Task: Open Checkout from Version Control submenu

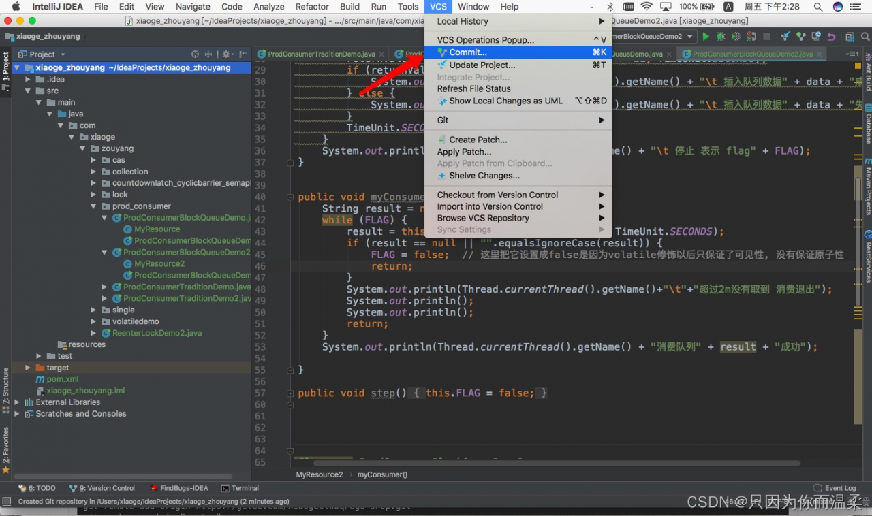Action: pyautogui.click(x=518, y=195)
